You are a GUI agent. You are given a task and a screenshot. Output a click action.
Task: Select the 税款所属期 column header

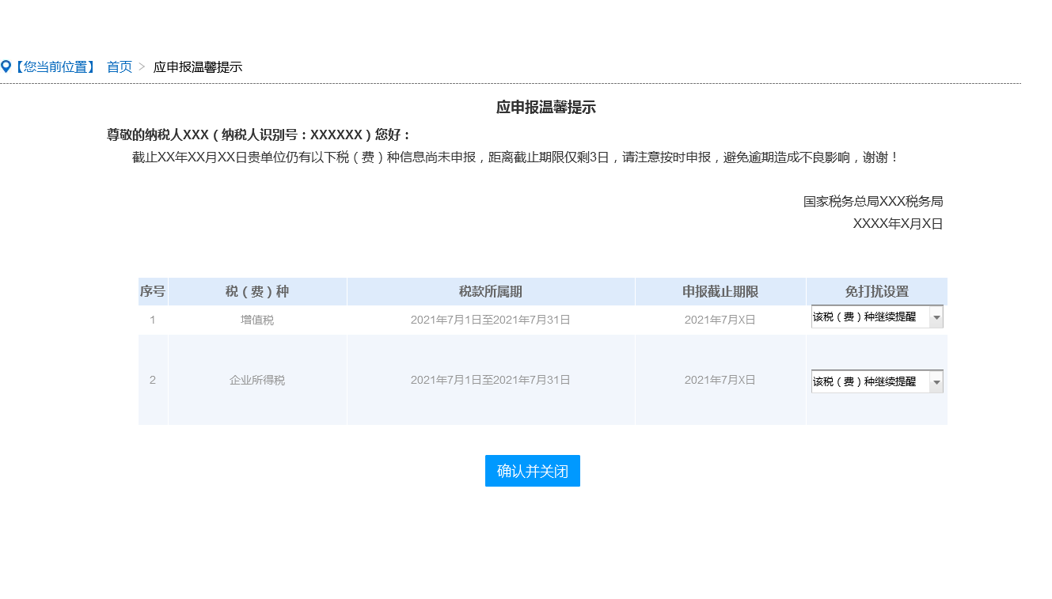(x=491, y=292)
